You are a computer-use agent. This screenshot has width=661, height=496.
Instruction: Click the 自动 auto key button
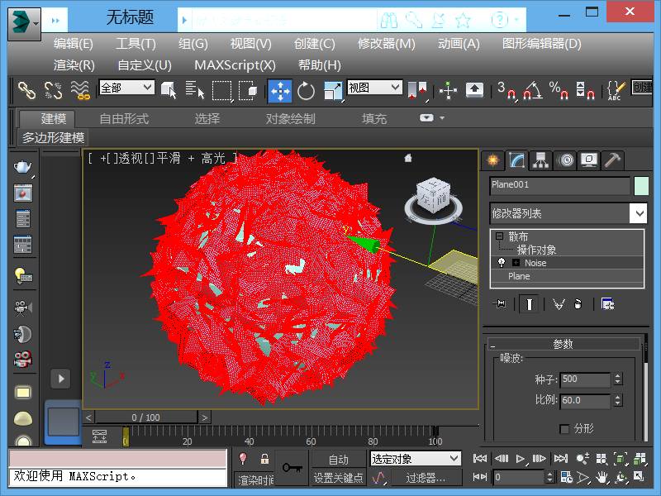click(x=338, y=459)
